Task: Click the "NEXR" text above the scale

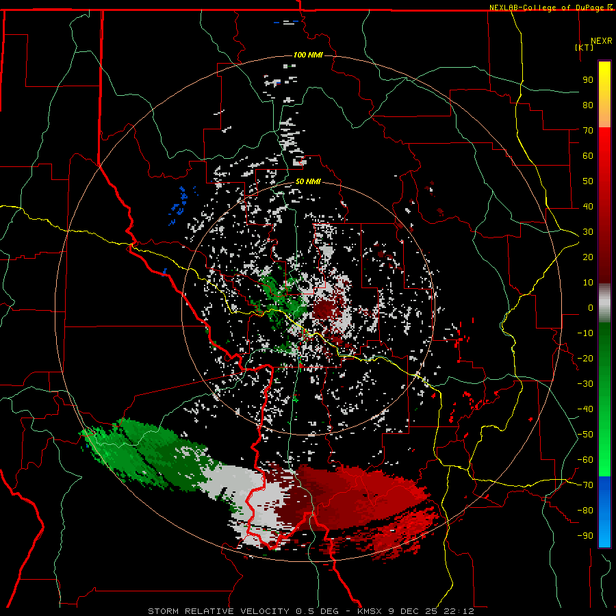Action: (602, 41)
